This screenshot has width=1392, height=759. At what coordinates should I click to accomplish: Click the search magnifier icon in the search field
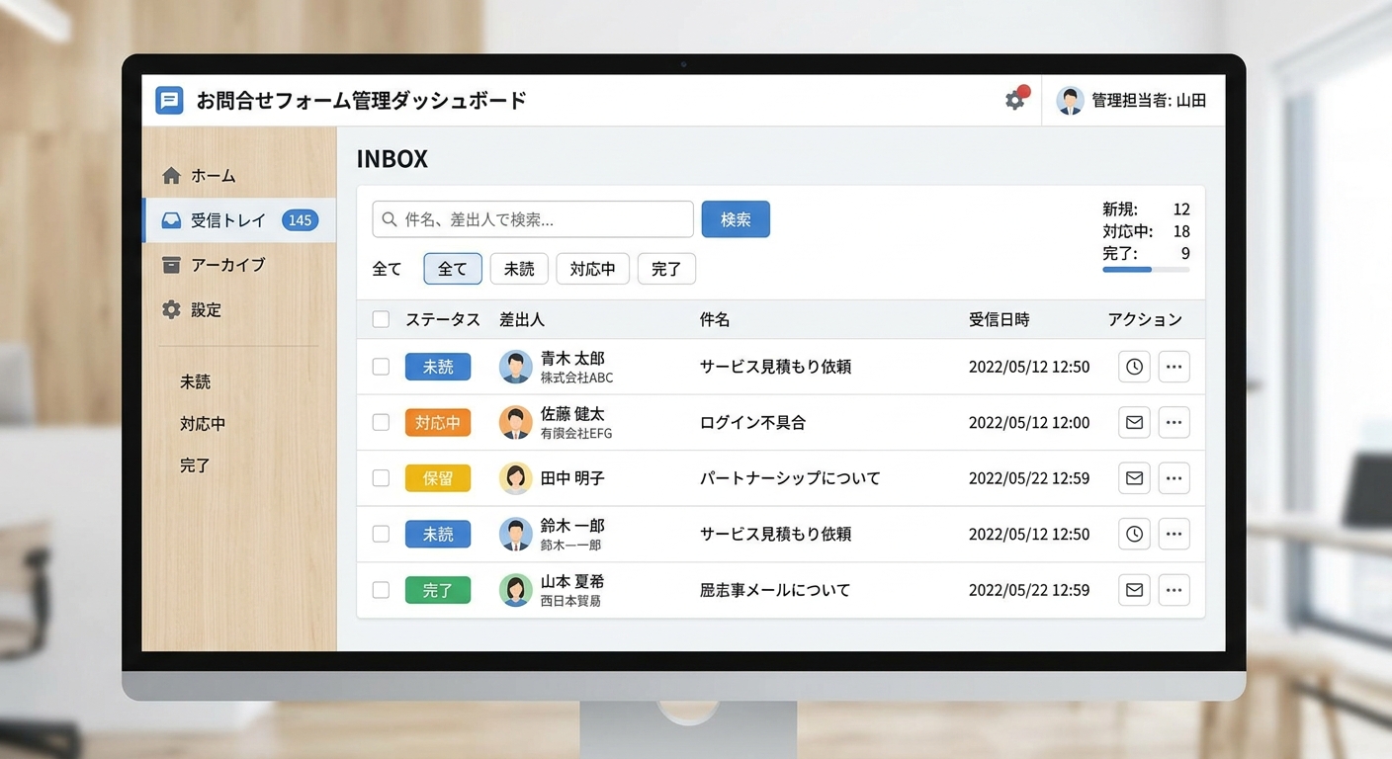(389, 219)
